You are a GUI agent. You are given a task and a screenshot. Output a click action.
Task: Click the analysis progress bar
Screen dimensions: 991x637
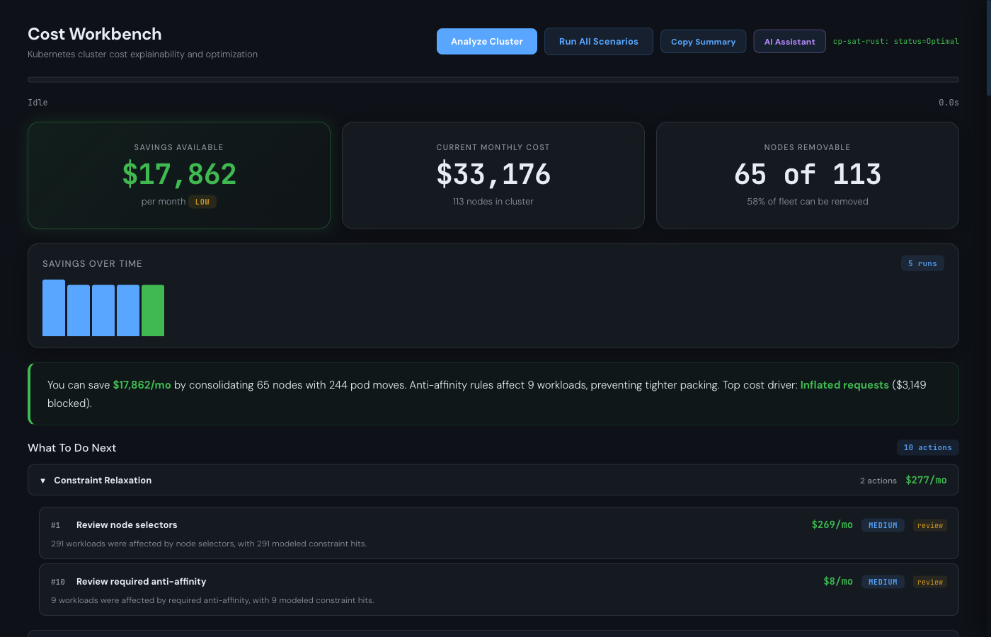coord(493,80)
